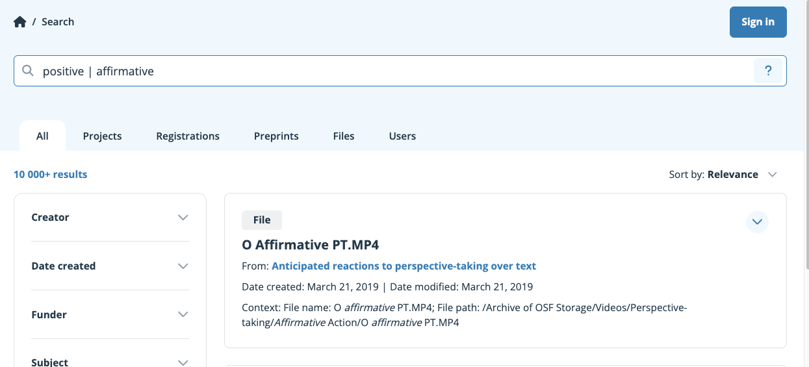Click the File type badge
Image resolution: width=809 pixels, height=367 pixels.
262,220
